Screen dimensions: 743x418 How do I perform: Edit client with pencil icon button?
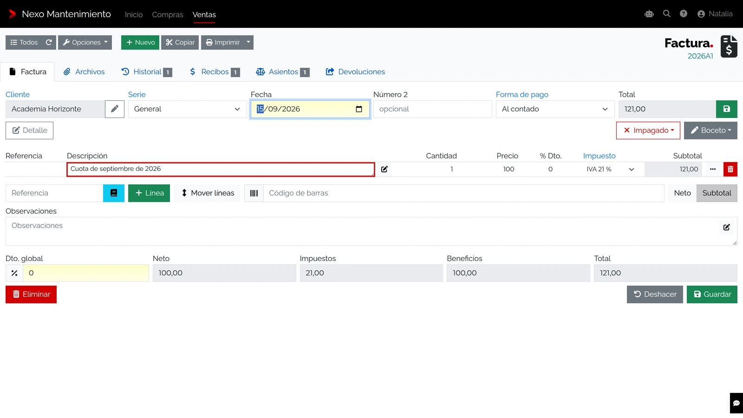[115, 109]
